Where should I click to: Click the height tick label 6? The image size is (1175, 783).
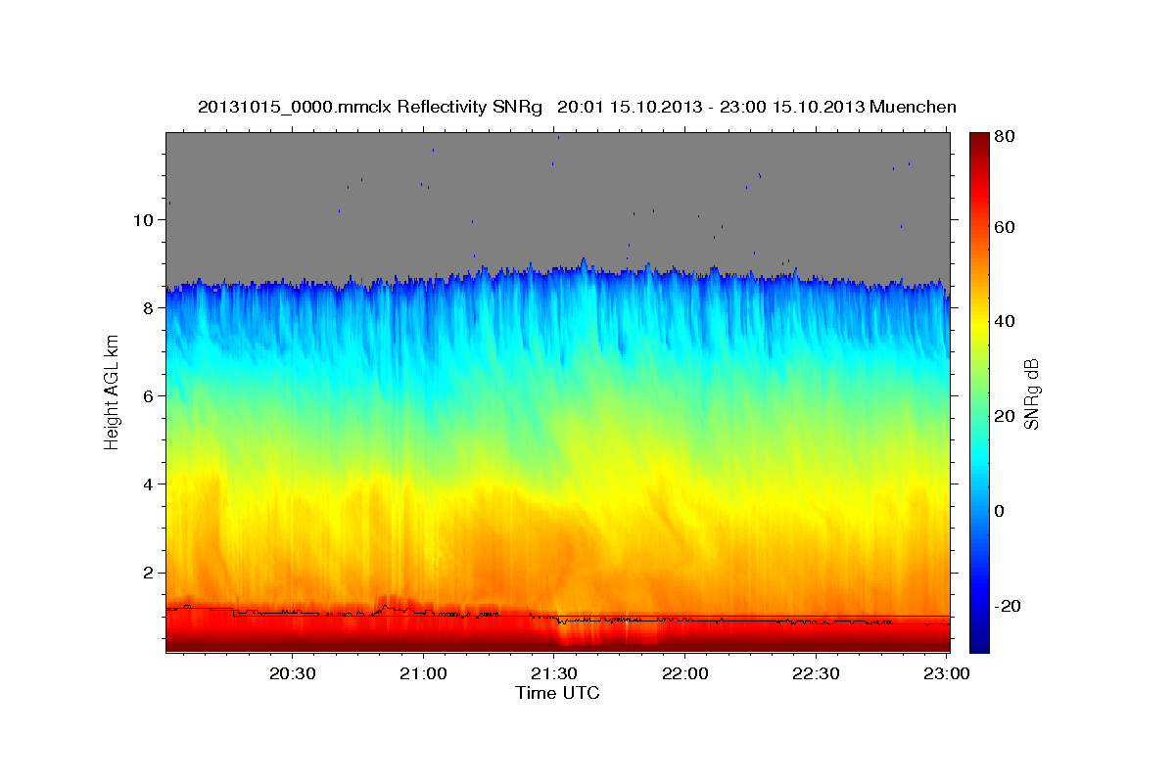(x=150, y=395)
